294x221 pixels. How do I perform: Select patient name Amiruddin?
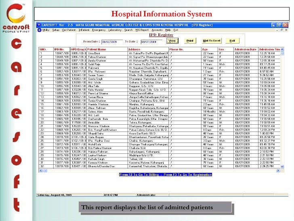click(94, 123)
